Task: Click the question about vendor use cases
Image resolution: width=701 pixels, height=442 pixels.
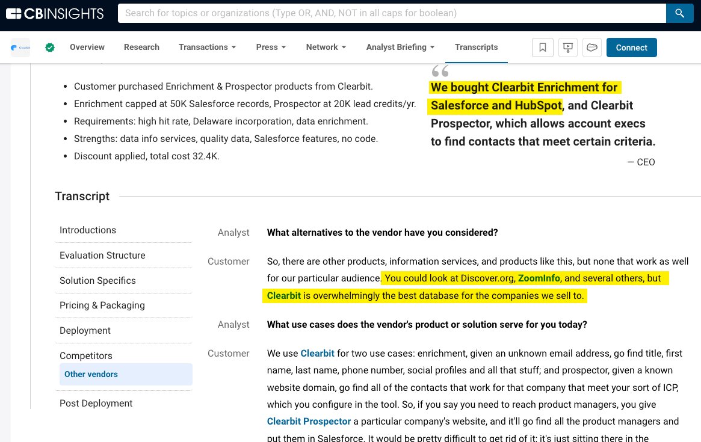Action: tap(427, 325)
